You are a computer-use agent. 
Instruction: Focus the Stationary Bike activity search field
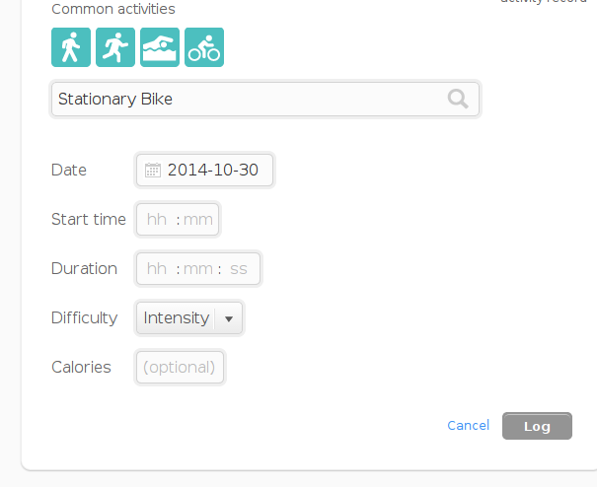coord(265,99)
